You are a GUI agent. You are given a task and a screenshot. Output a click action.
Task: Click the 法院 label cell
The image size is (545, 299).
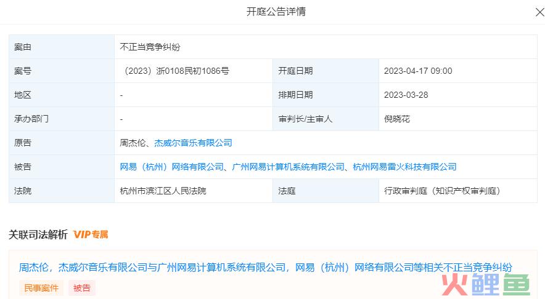[62, 191]
